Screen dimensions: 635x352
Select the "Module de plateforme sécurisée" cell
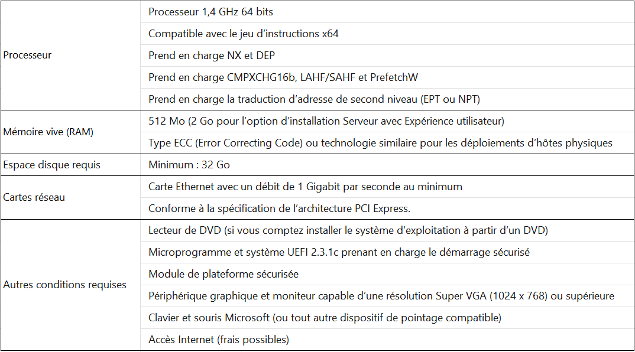(223, 274)
